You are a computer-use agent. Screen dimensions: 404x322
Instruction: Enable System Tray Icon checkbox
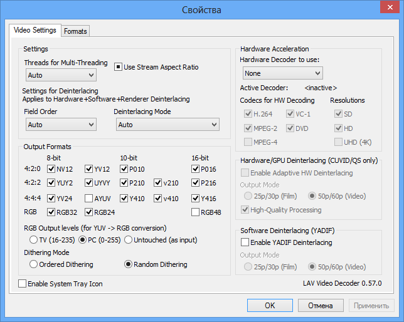(x=23, y=284)
